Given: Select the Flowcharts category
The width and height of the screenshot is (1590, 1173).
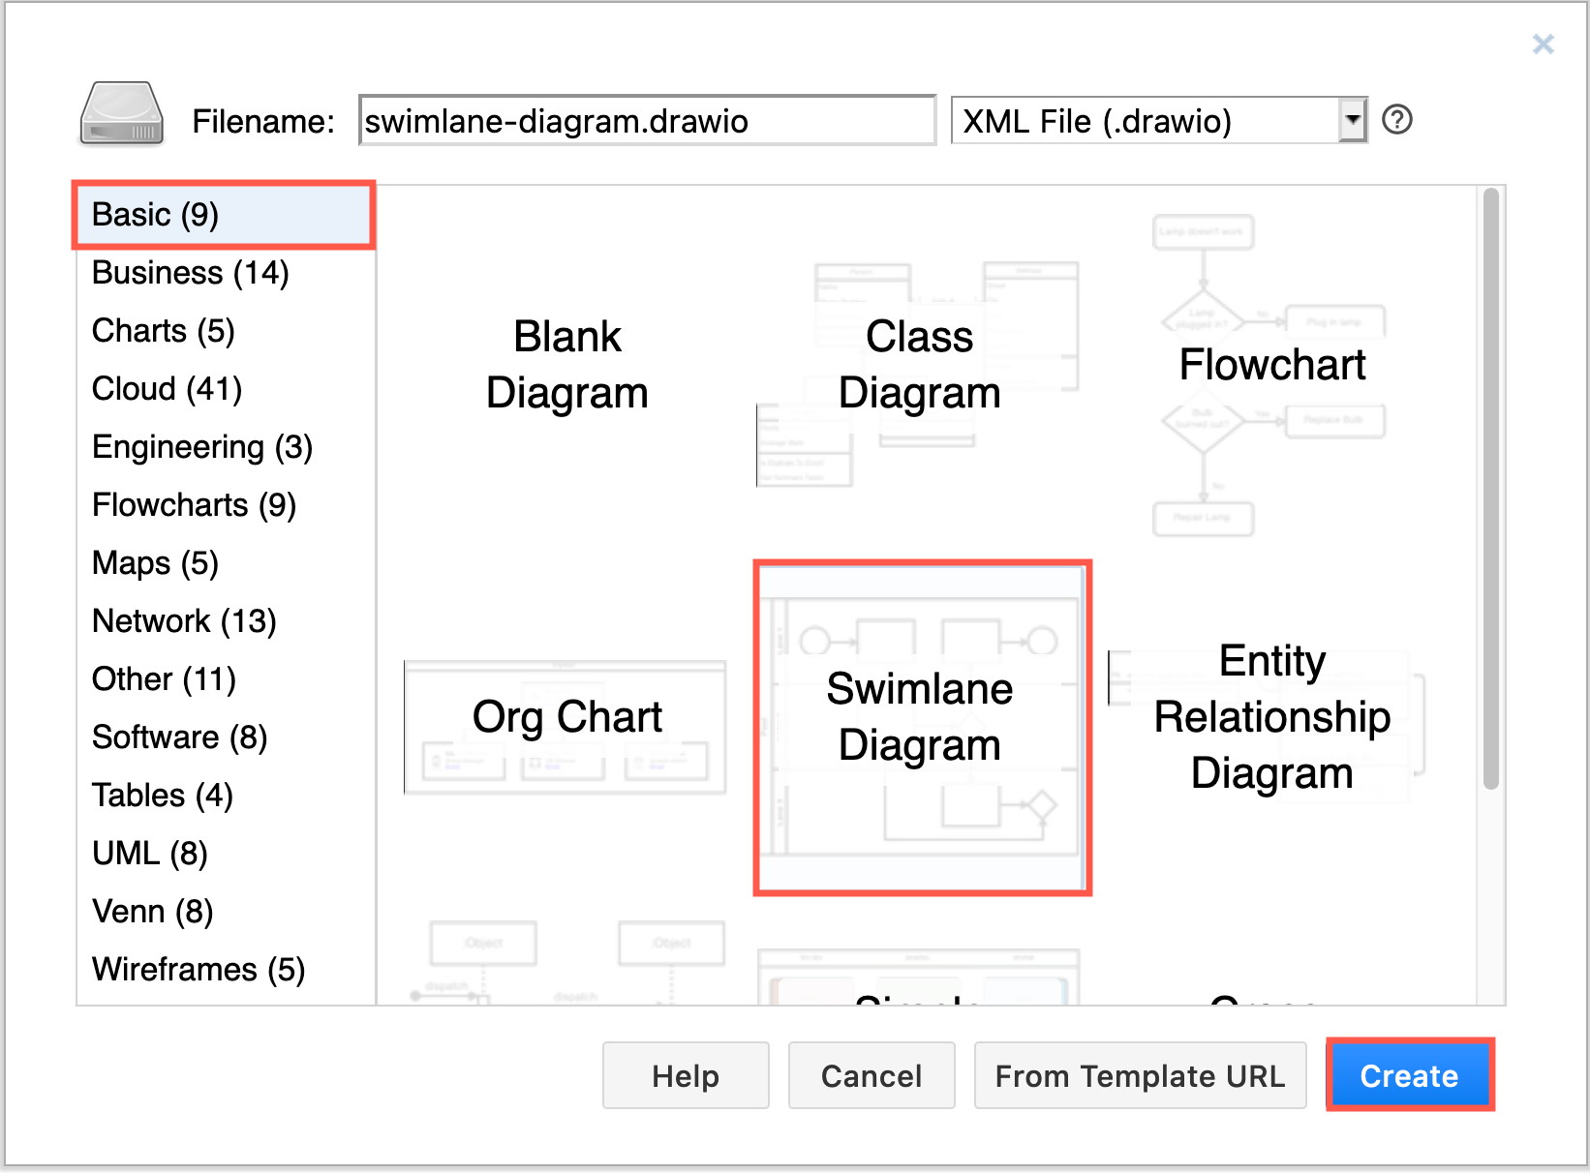Looking at the screenshot, I should tap(194, 504).
